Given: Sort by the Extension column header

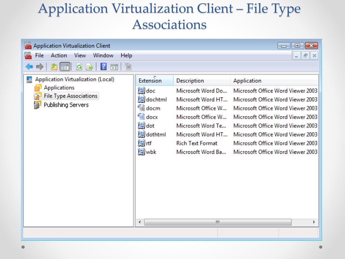Looking at the screenshot, I should (x=155, y=81).
